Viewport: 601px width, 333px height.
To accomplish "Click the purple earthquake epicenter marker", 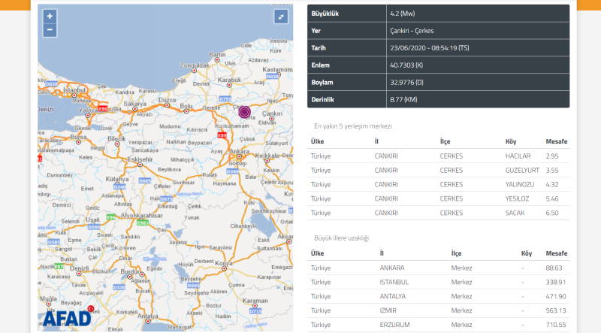I will coord(243,112).
